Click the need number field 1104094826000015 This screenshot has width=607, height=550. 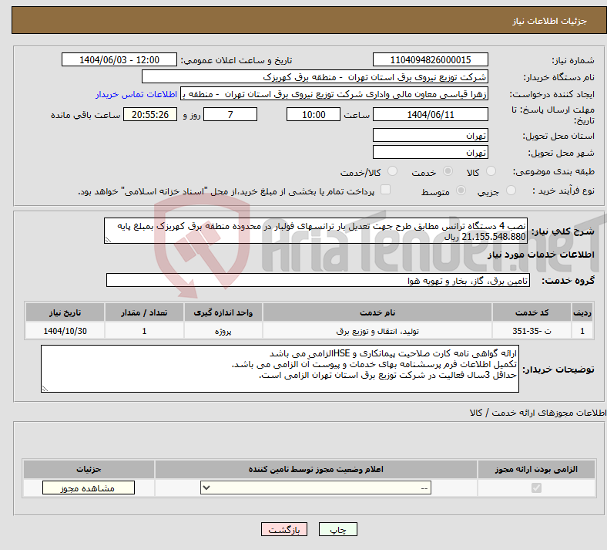coord(431,59)
